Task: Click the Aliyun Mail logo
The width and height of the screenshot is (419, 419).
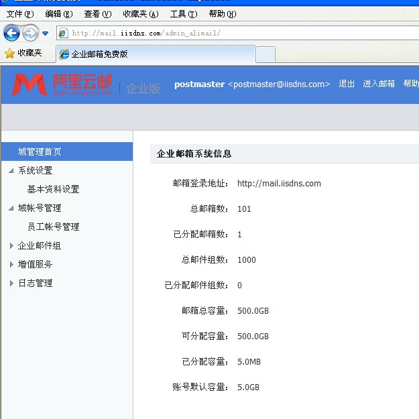Action: tap(62, 84)
